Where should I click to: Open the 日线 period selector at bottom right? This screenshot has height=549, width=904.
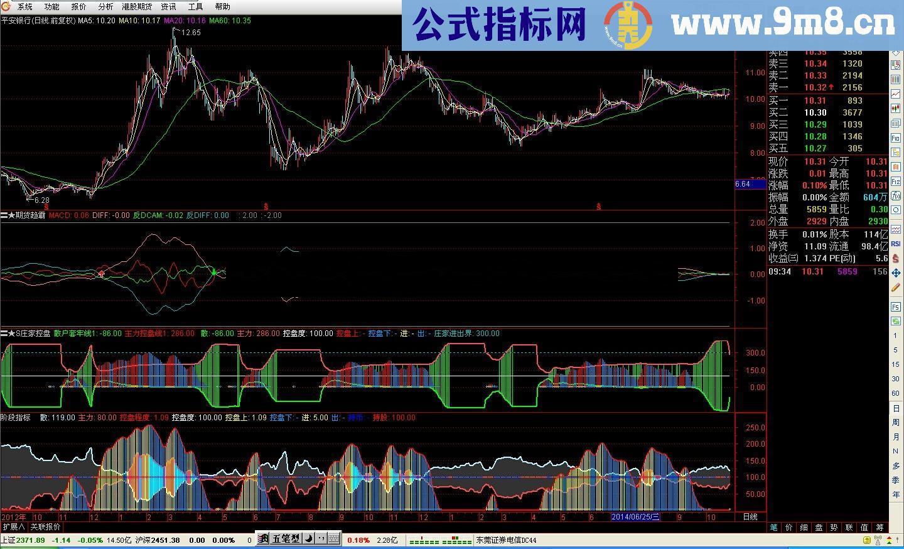[751, 516]
